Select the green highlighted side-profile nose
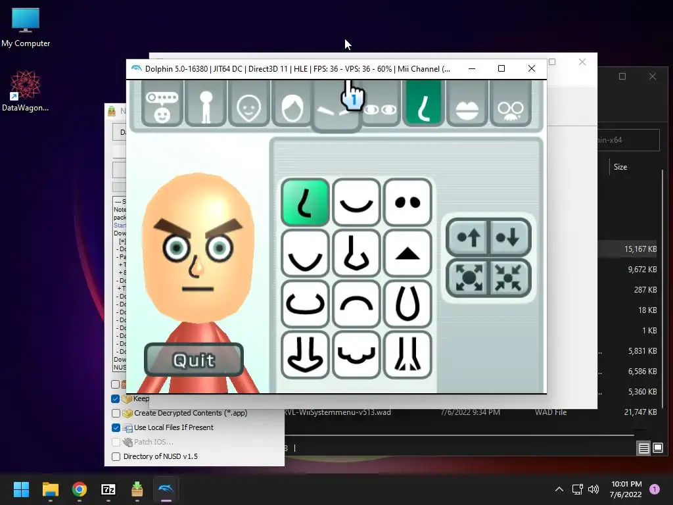The image size is (673, 505). pos(305,203)
